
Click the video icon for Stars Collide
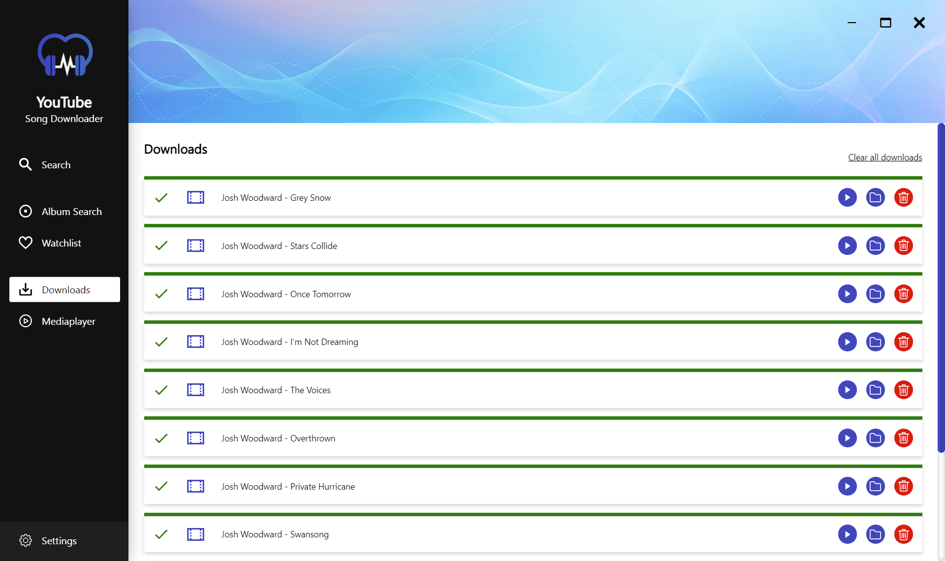195,246
